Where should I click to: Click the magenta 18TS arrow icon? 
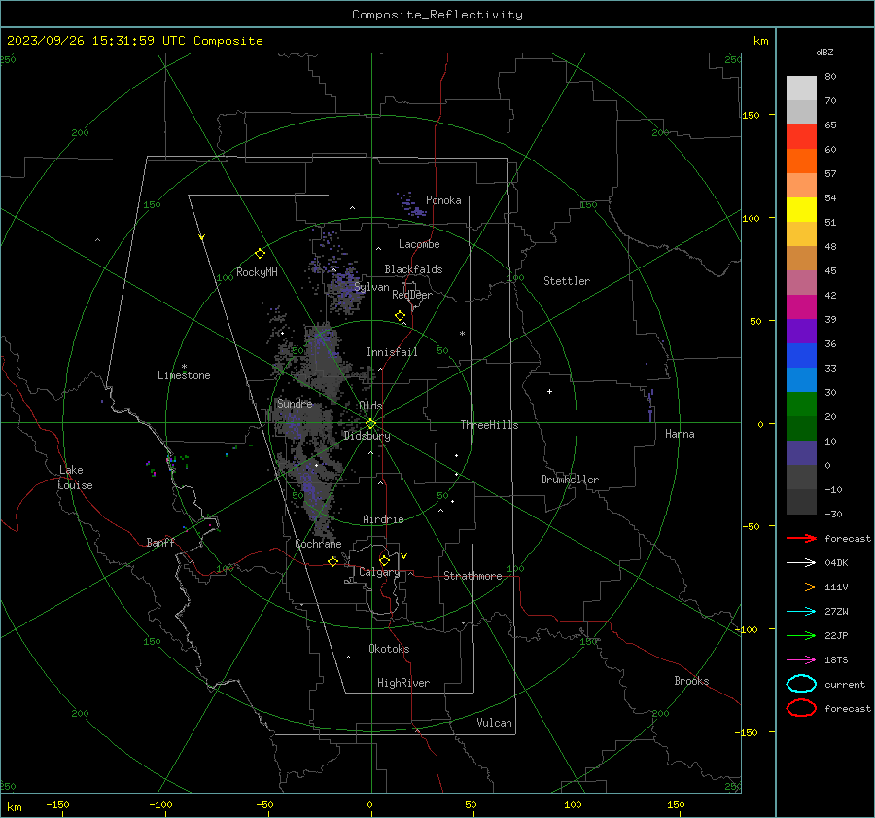click(801, 660)
